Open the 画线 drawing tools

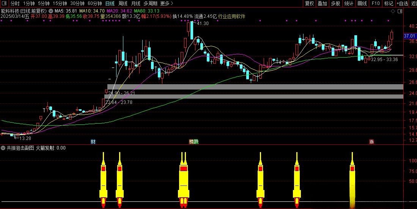tap(362, 3)
